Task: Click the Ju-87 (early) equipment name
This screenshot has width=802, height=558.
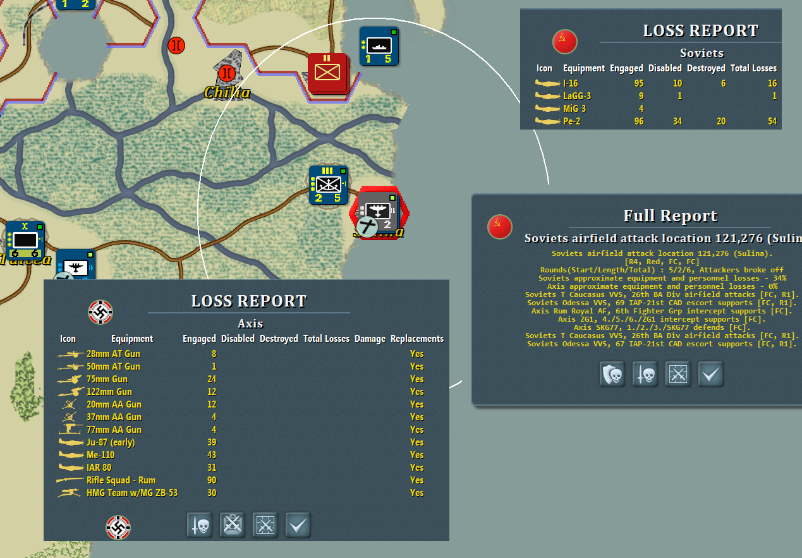Action: click(x=111, y=442)
